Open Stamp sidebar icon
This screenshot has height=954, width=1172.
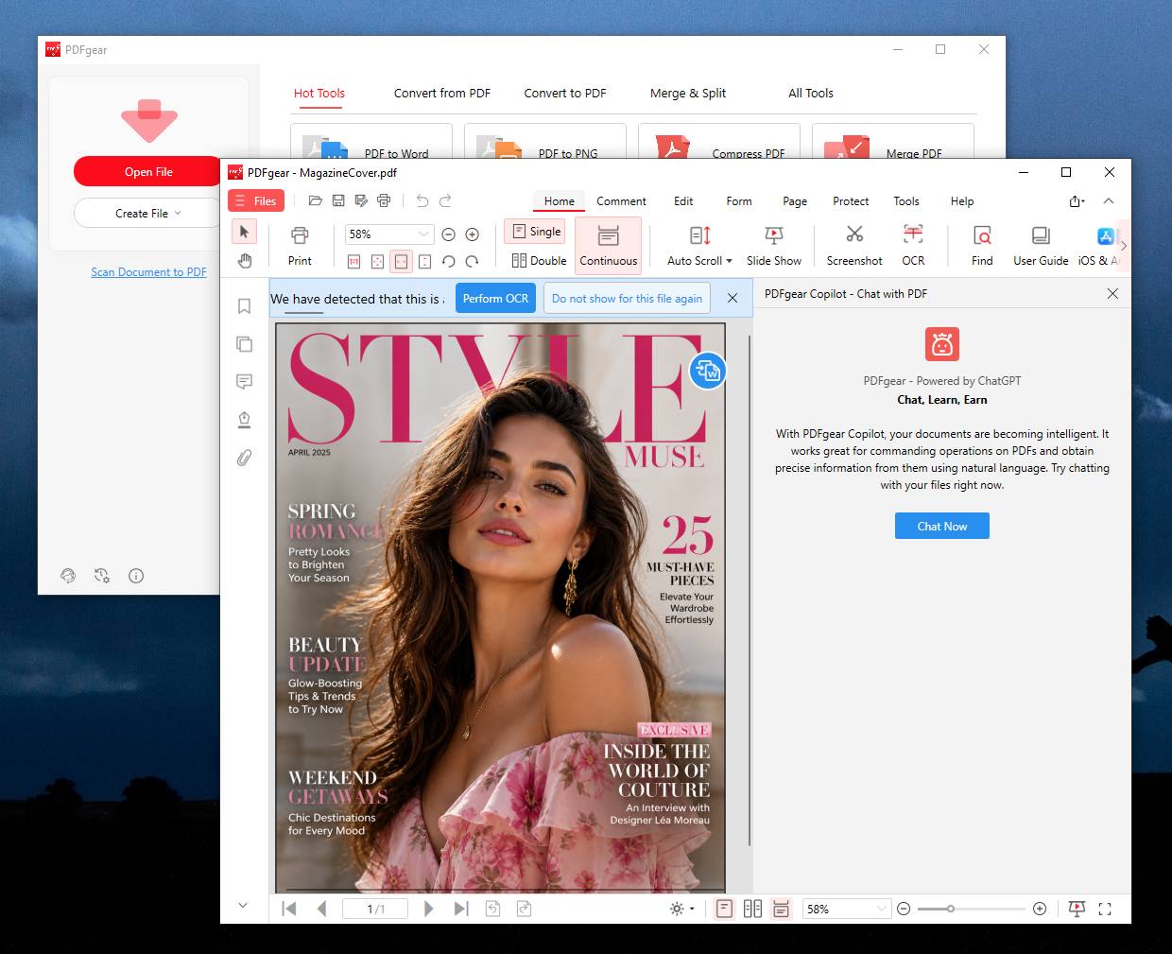(x=244, y=420)
